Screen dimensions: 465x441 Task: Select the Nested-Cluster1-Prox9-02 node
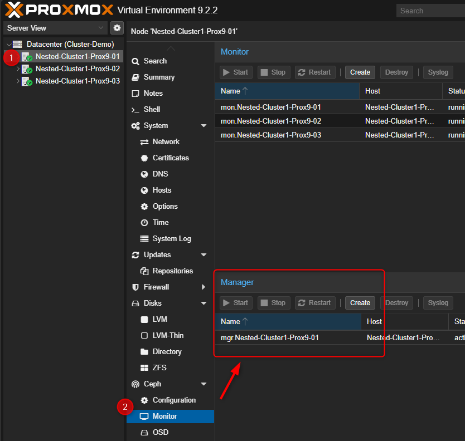(x=77, y=68)
